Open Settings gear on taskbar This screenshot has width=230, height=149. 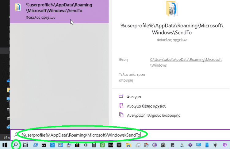pyautogui.click(x=86, y=145)
